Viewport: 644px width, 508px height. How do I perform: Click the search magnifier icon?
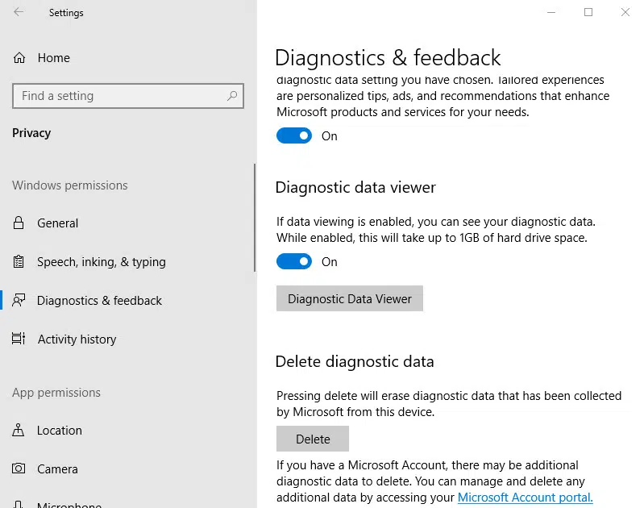point(232,96)
